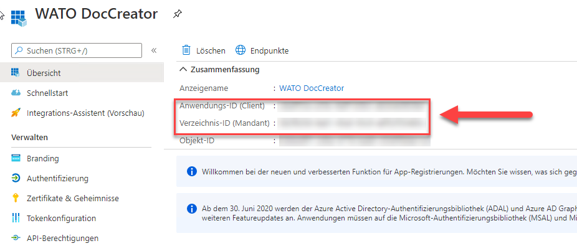Click the Tokenkonfiguration bars icon

pos(16,218)
